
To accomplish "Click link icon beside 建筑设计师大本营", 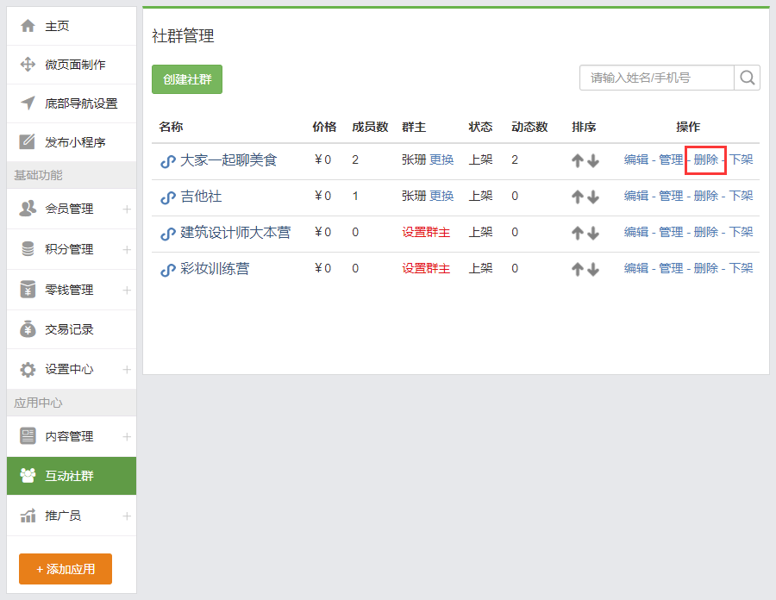I will tap(168, 233).
